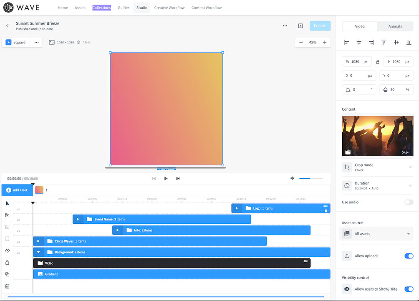
Task: Click the opacity input field showing 20
Action: click(396, 90)
